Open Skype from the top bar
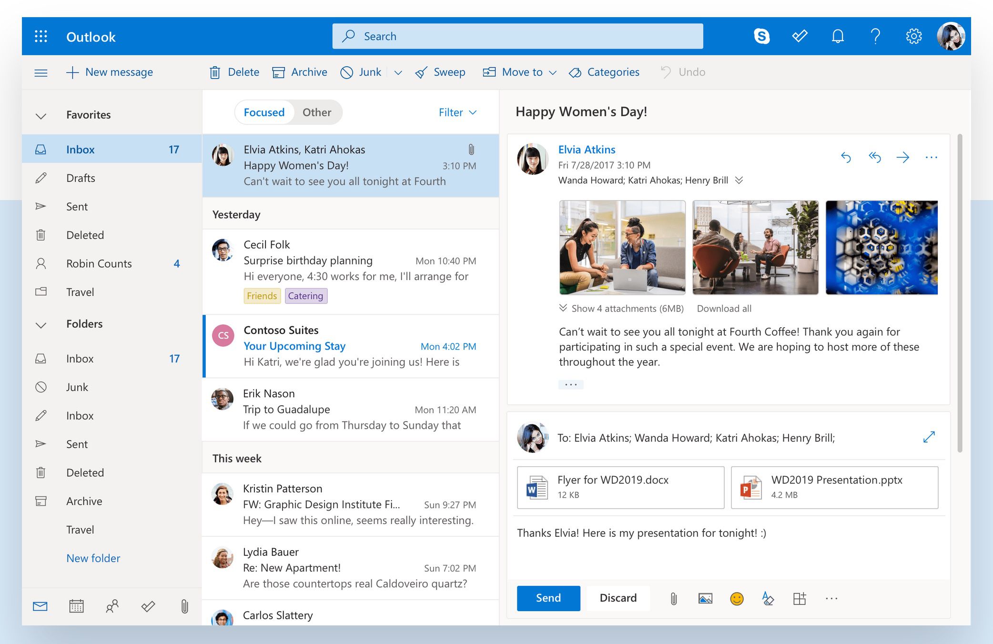 (x=762, y=36)
